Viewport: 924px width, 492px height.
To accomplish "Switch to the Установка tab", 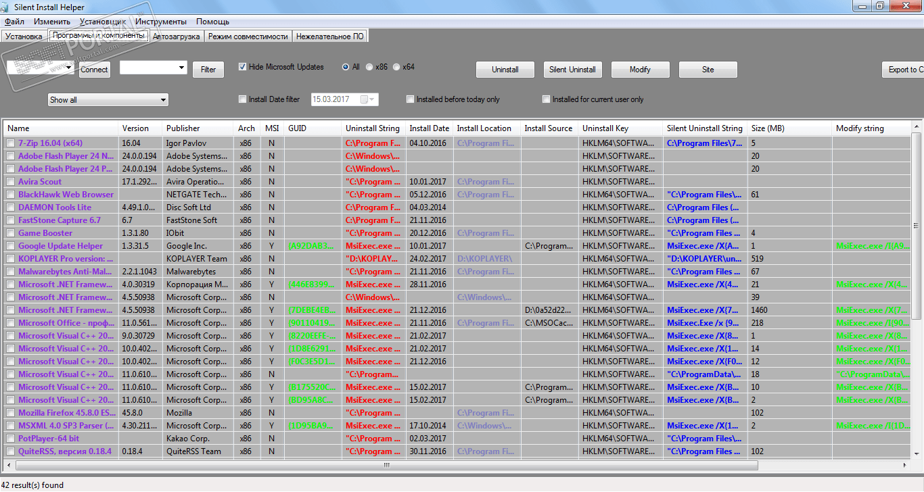I will coord(24,36).
